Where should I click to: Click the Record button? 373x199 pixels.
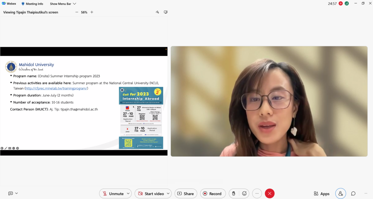[x=212, y=193]
